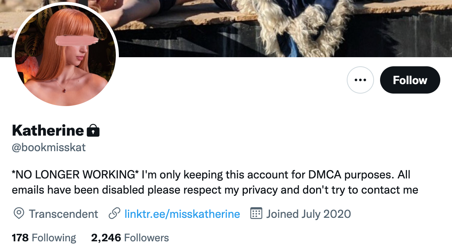
Task: Click the calendar joined-date icon
Action: click(x=256, y=214)
